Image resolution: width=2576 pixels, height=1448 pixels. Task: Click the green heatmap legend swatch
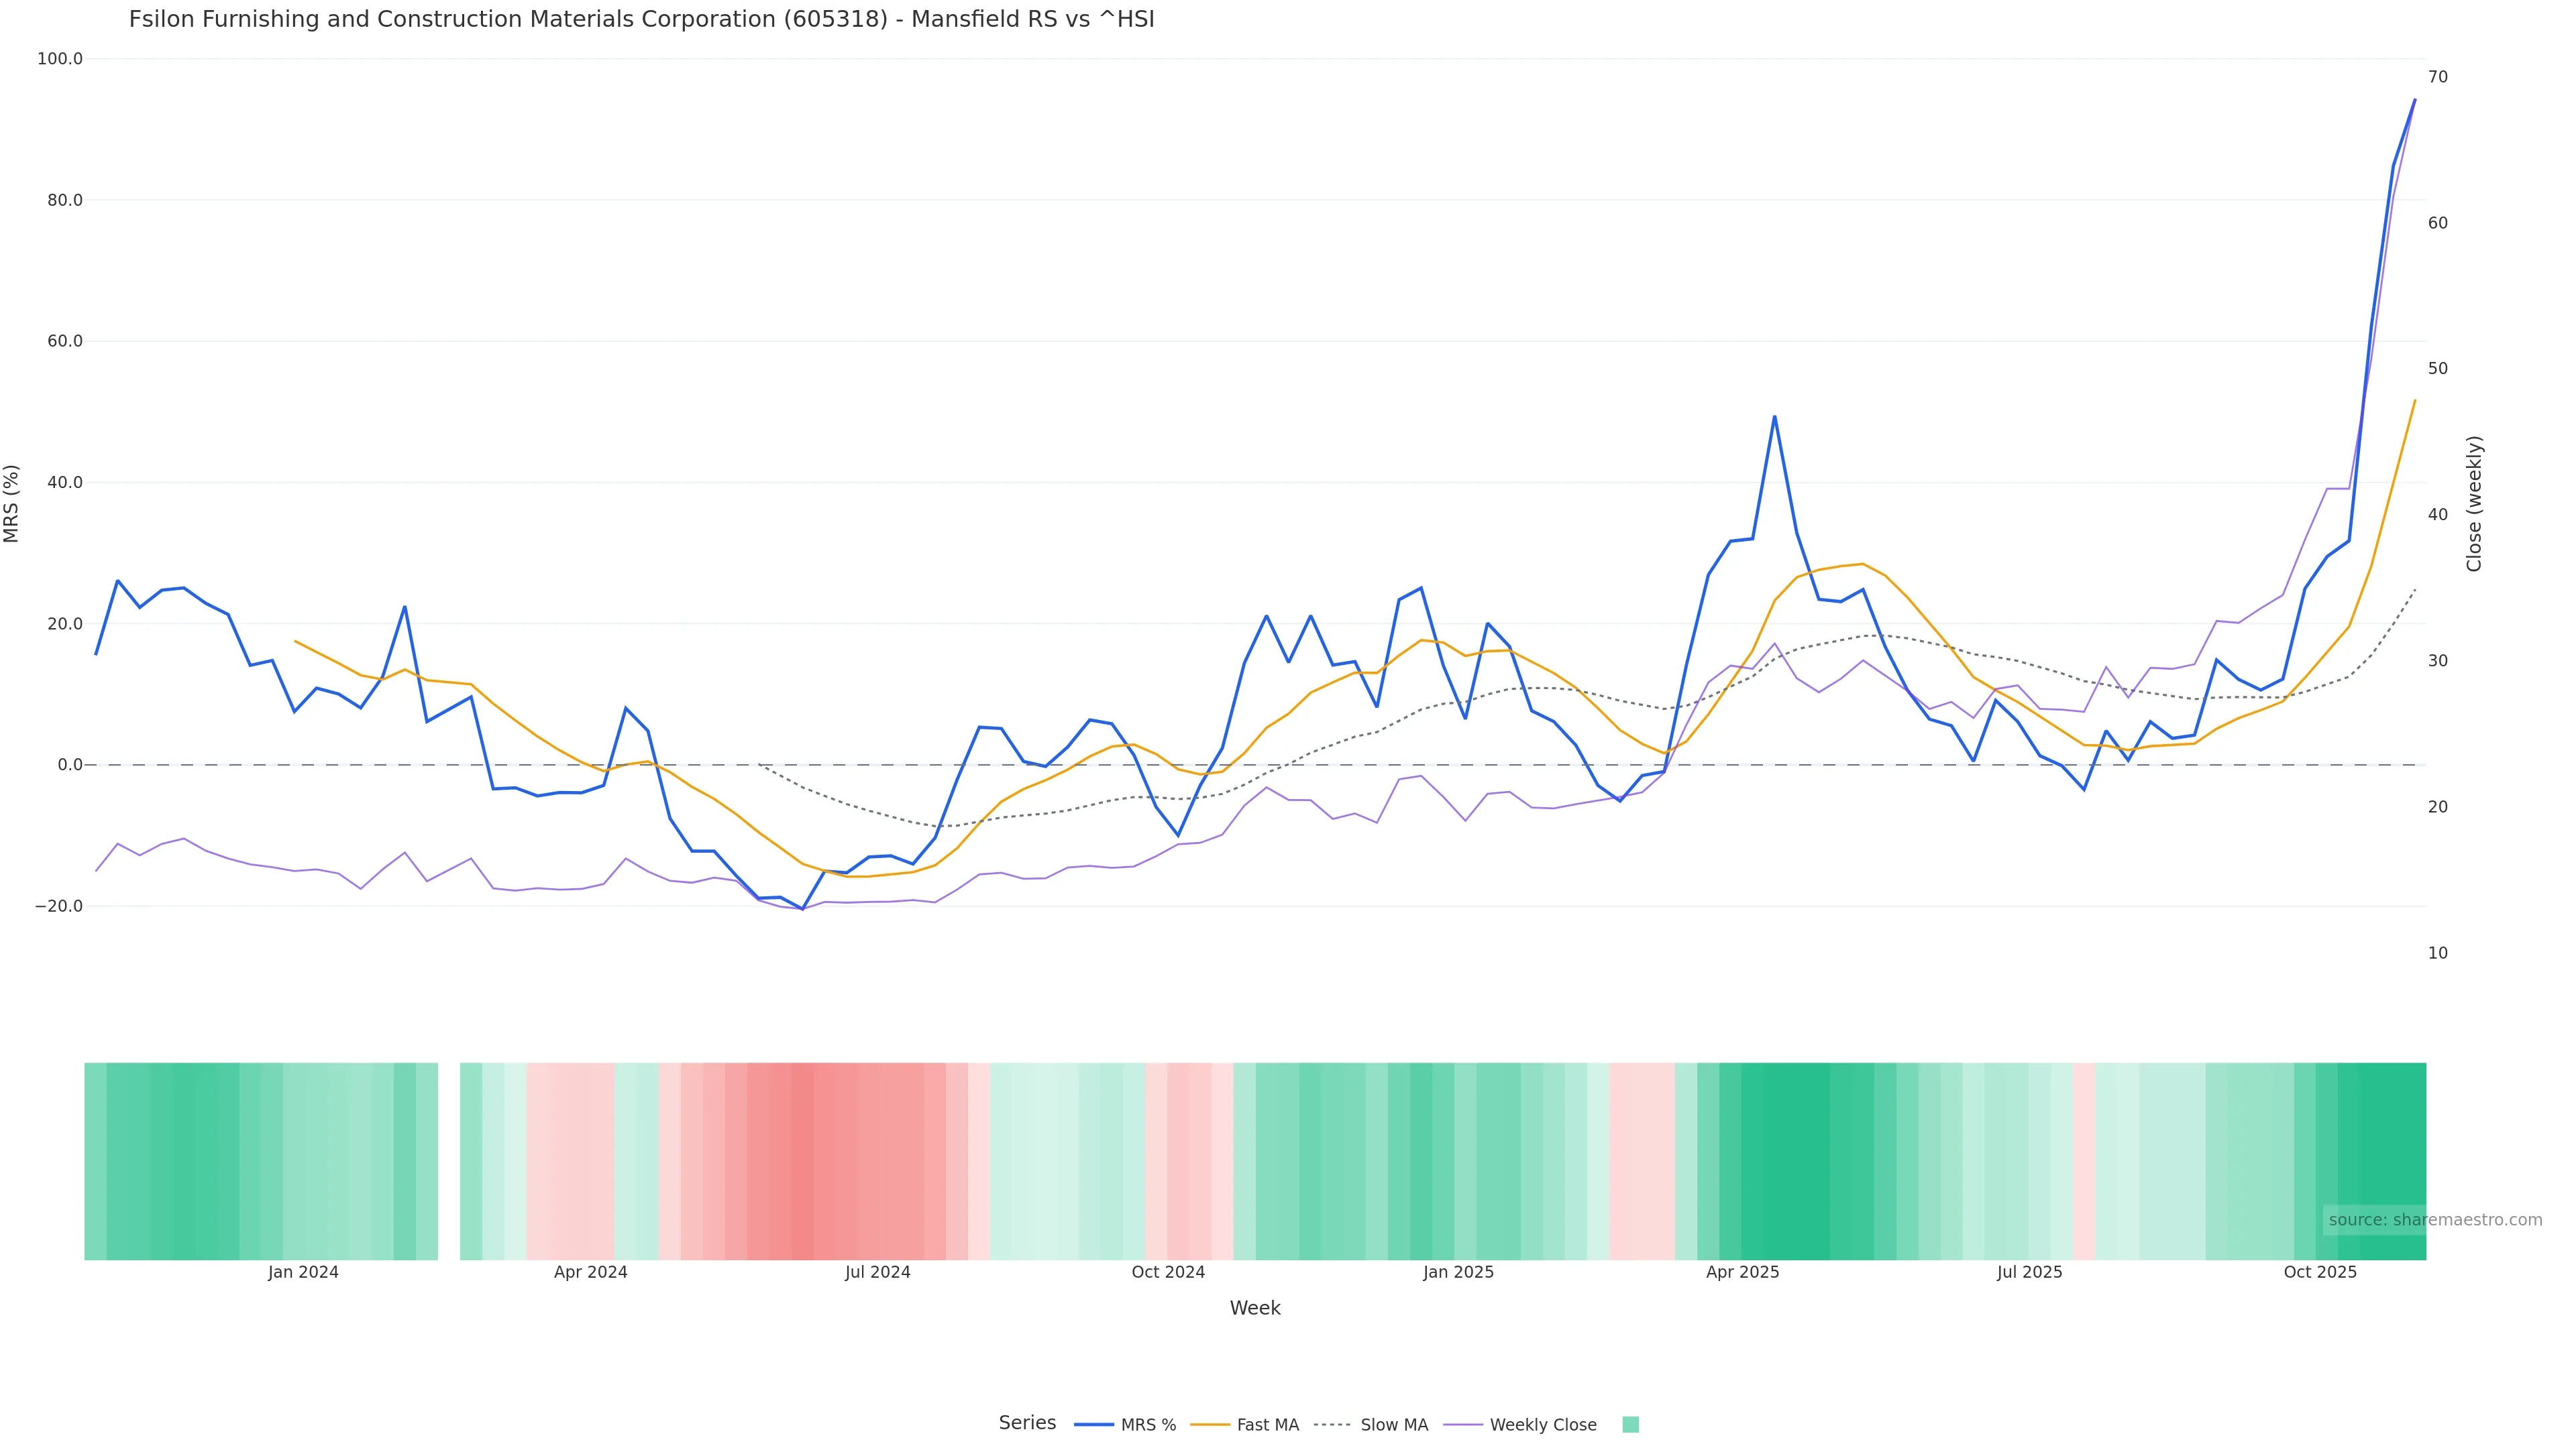coord(1630,1425)
